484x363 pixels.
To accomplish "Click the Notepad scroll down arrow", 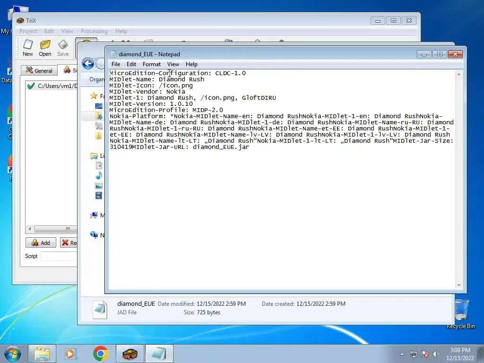I will pyautogui.click(x=459, y=285).
